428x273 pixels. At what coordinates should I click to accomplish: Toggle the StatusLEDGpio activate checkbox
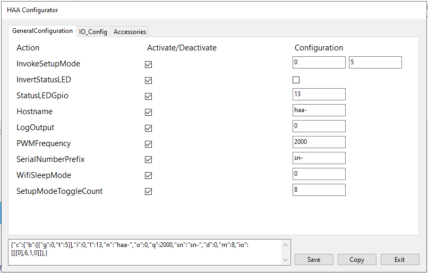pyautogui.click(x=149, y=96)
